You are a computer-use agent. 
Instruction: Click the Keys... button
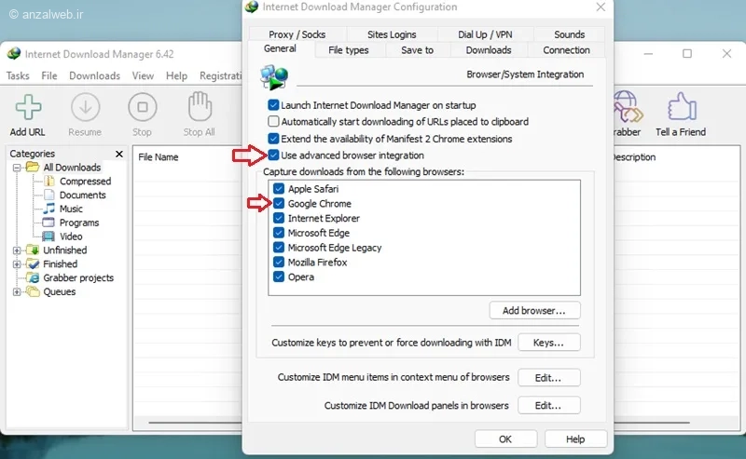click(548, 343)
